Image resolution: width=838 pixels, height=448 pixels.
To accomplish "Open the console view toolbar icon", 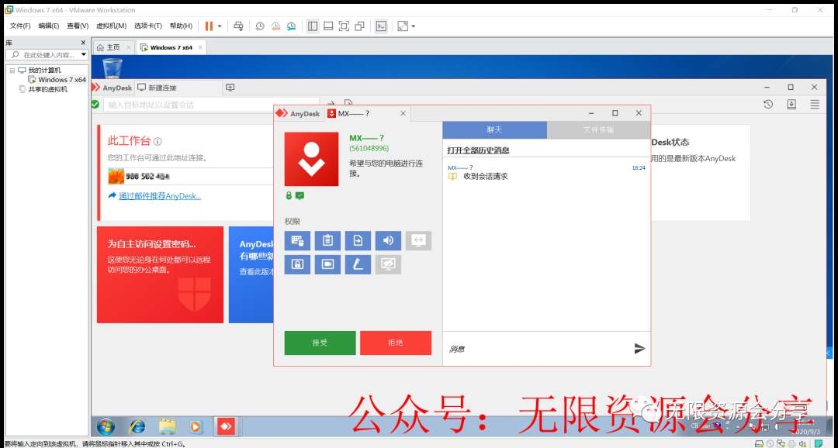I will 381,26.
